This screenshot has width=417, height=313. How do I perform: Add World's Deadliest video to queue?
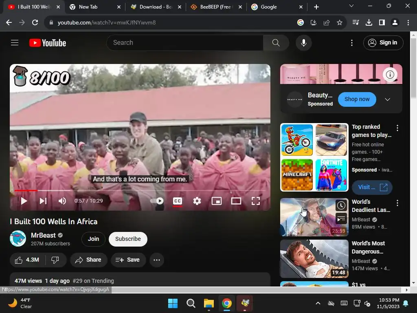(341, 219)
